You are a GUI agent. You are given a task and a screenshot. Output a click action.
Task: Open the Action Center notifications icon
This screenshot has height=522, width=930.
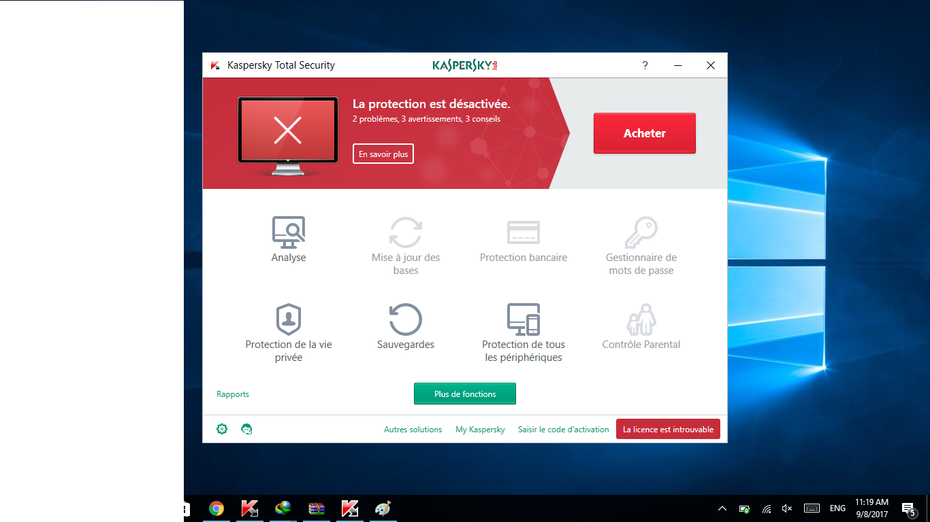click(908, 508)
